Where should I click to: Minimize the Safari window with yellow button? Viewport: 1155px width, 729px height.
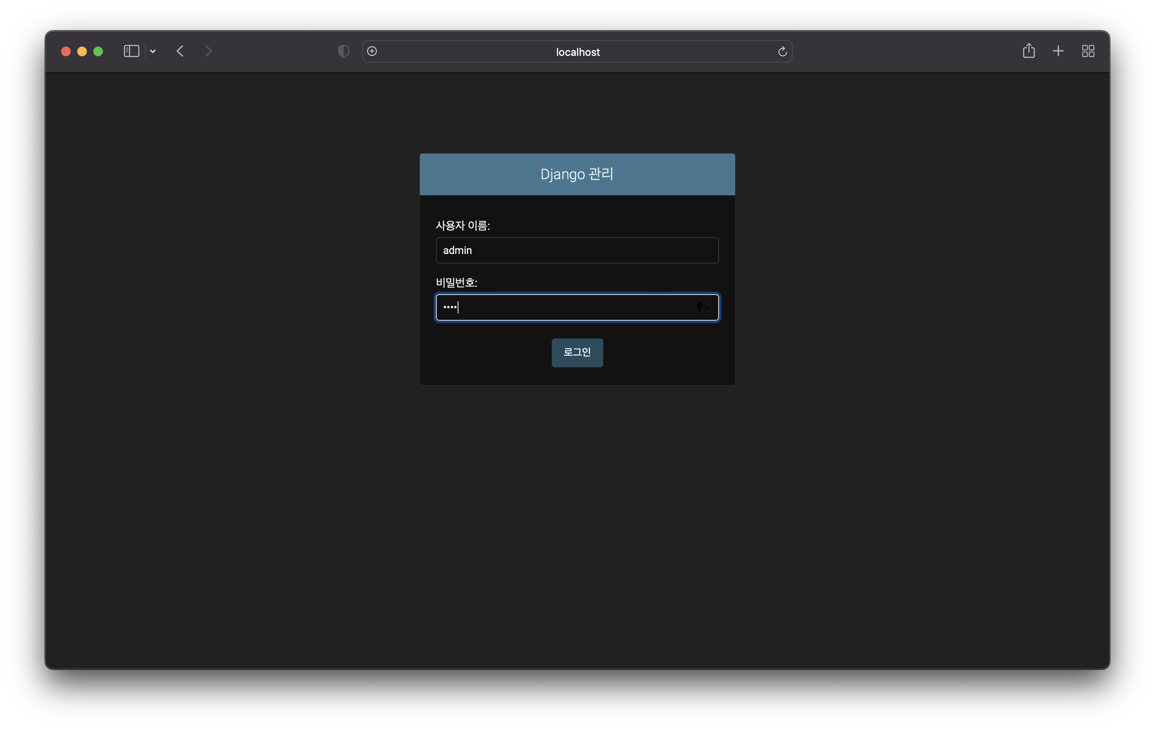[82, 51]
